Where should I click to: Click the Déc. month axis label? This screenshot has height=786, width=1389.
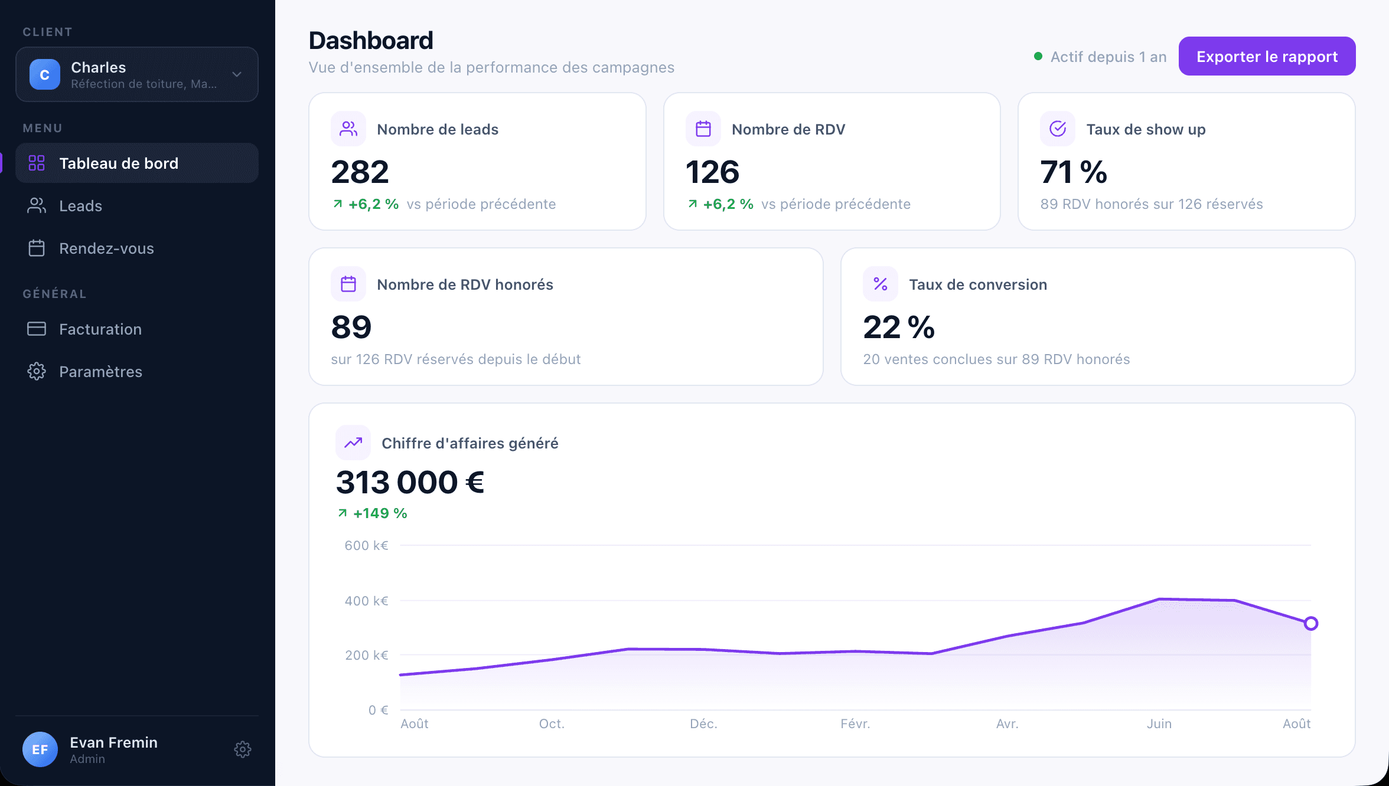(703, 723)
